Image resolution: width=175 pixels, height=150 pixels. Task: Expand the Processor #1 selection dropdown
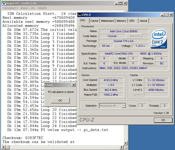(124, 106)
